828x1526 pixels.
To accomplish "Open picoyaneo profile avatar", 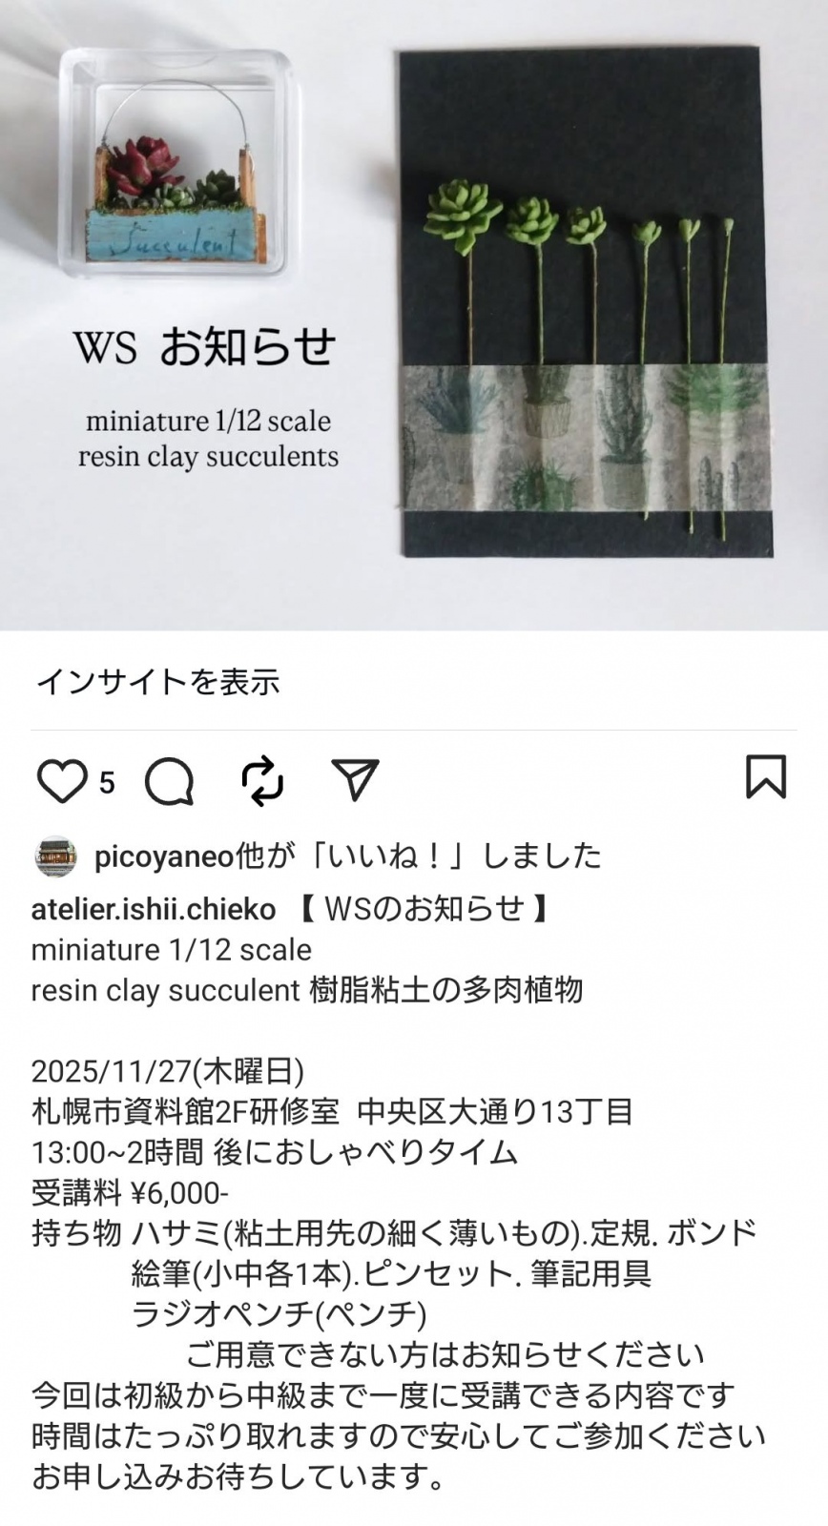I will pos(55,856).
